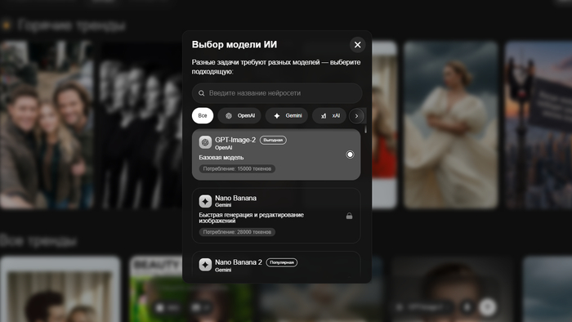Screen dimensions: 572x322
Task: Focus the neural network name search field
Action: coord(277,93)
